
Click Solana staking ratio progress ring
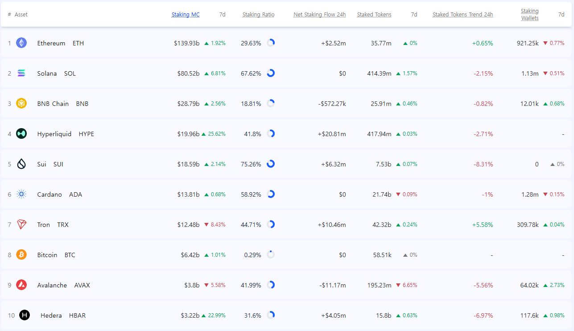pyautogui.click(x=271, y=73)
